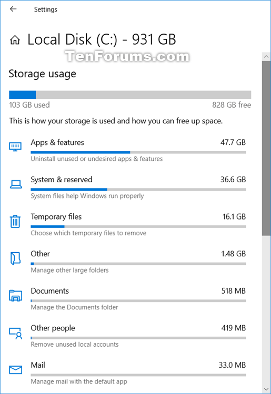Click the Apps & features keyboard icon

click(x=15, y=147)
